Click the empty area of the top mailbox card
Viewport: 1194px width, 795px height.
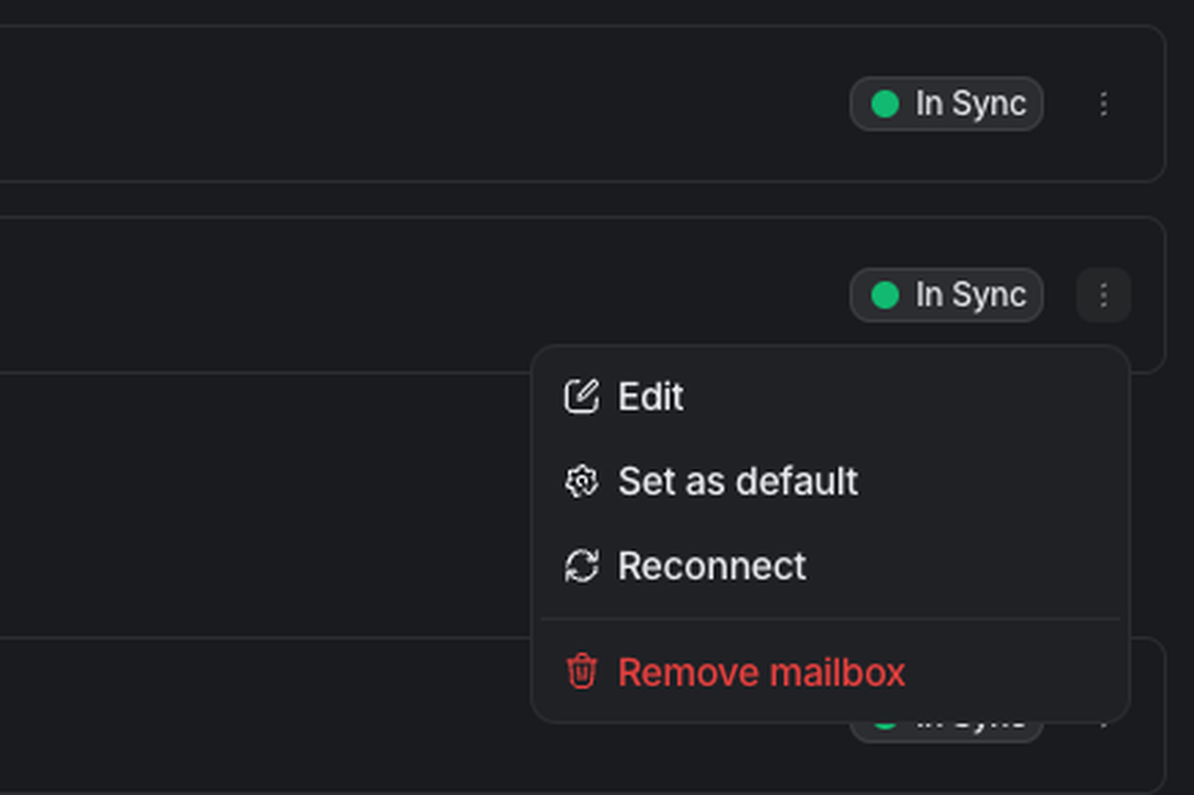(x=405, y=104)
